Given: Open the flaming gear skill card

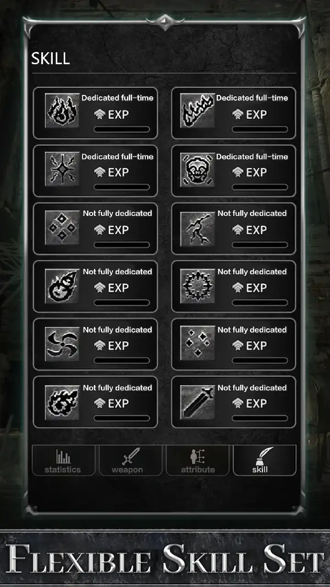Looking at the screenshot, I should pyautogui.click(x=95, y=402).
